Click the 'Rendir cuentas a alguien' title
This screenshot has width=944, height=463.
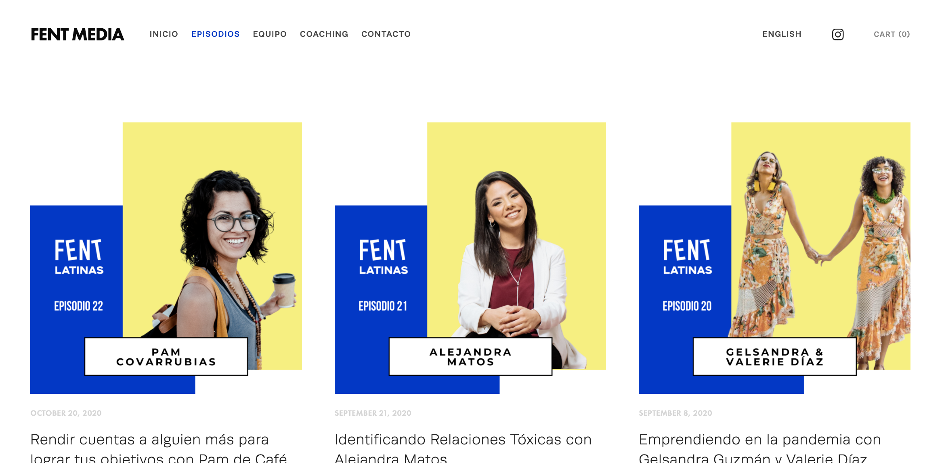159,448
